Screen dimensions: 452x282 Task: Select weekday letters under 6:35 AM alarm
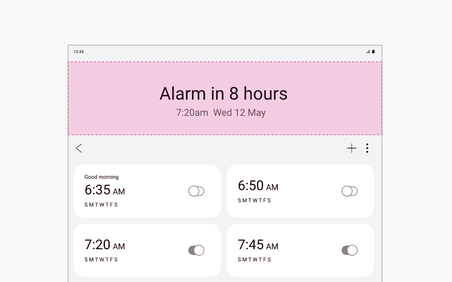[x=101, y=204]
